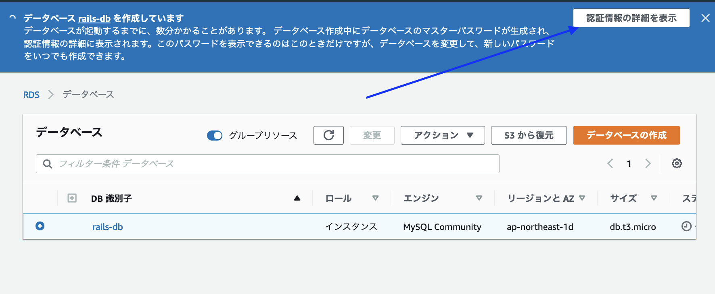
Task: Select the rails-db radio button
Action: click(x=40, y=226)
